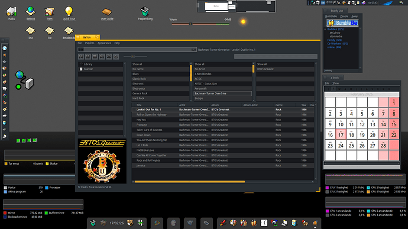
Task: Toggle shuffle mode in BeTon toolbar
Action: click(109, 56)
